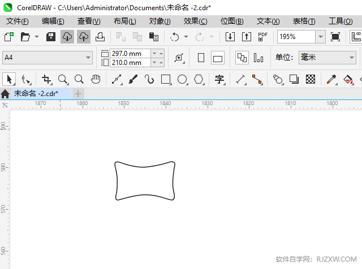
Task: Click the page auto-fit icon
Action: [179, 58]
